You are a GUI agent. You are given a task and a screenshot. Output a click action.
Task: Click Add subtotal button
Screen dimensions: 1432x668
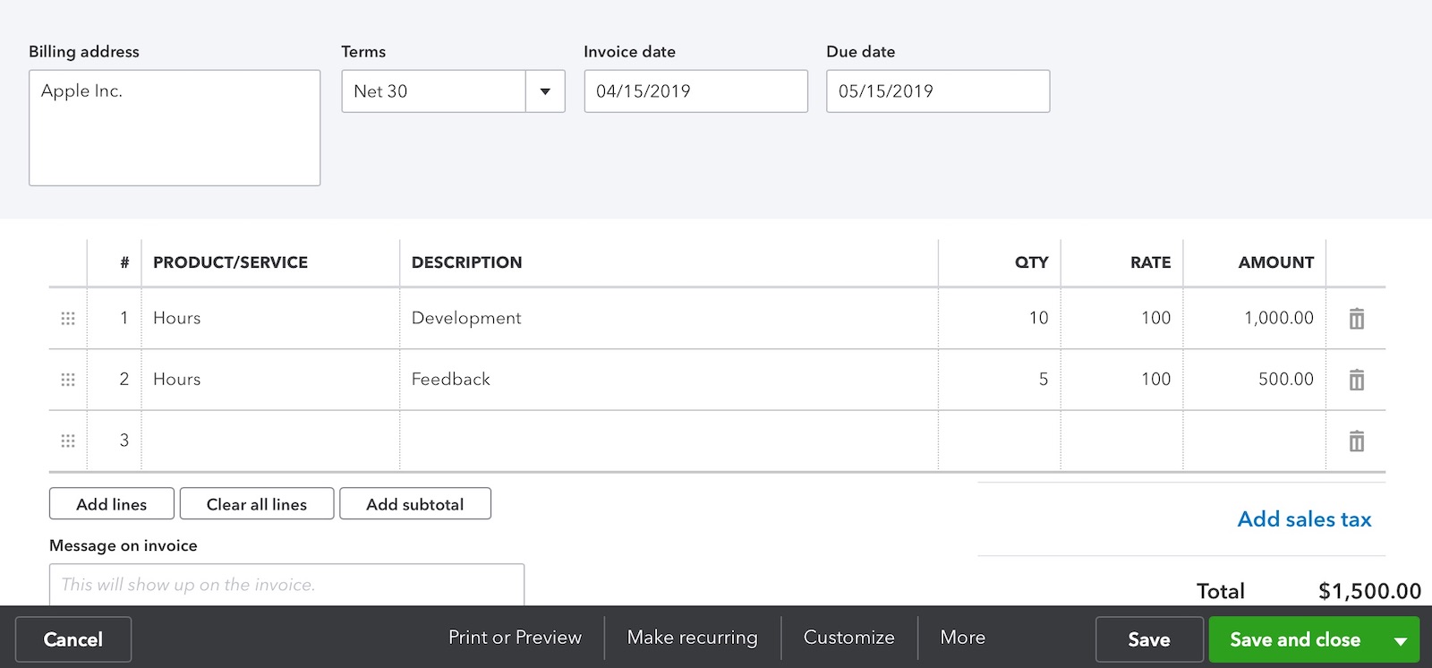[415, 504]
